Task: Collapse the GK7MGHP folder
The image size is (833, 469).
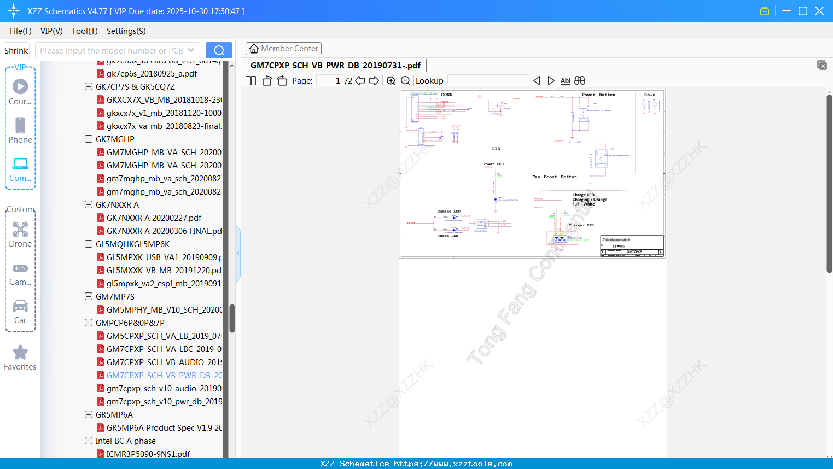Action: point(89,139)
